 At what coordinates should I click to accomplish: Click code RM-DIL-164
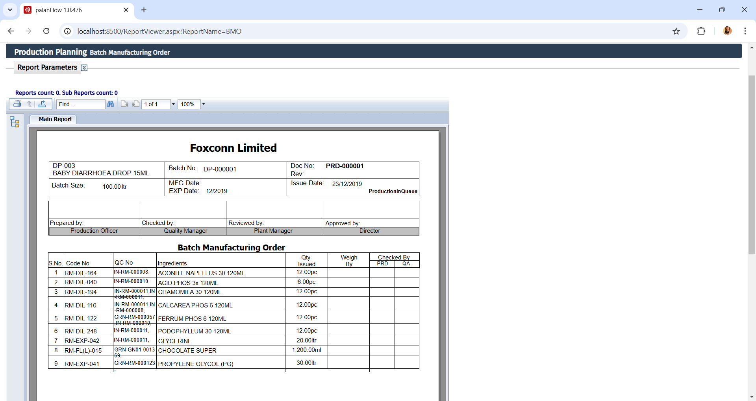81,273
